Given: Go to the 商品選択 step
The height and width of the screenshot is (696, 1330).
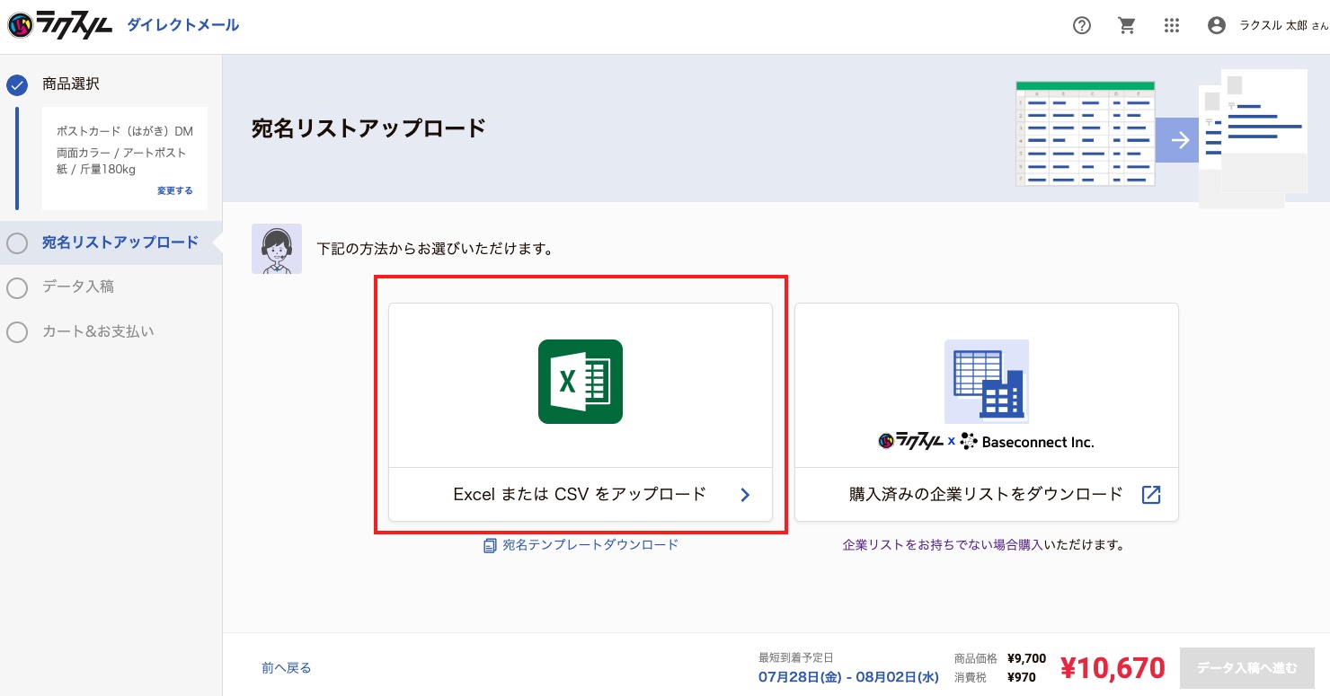Looking at the screenshot, I should click(71, 84).
